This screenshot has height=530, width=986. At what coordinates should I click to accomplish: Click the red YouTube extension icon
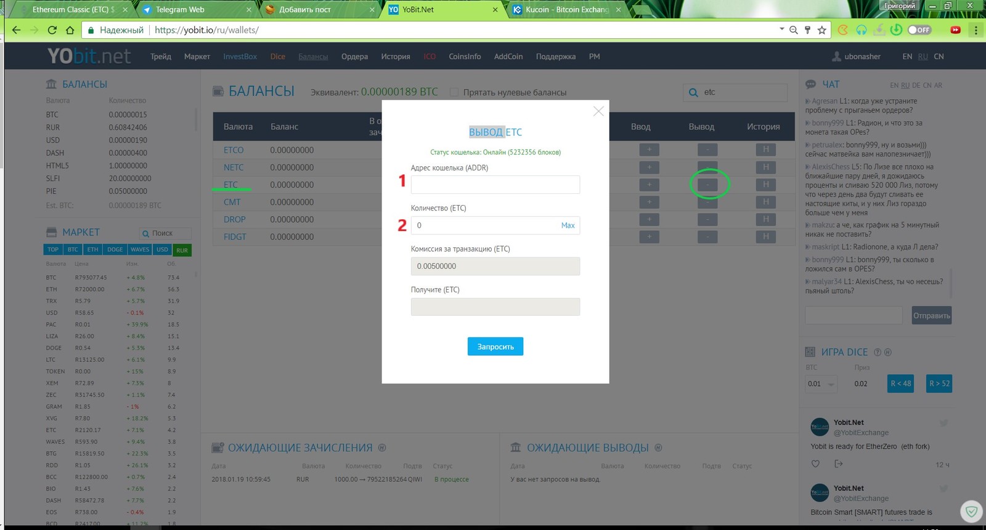(955, 30)
